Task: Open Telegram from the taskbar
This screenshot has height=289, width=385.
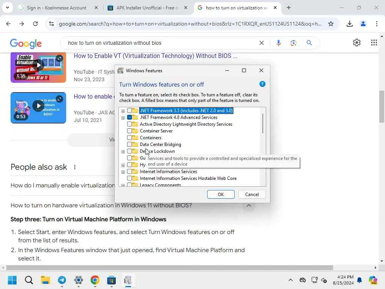Action: click(x=62, y=280)
